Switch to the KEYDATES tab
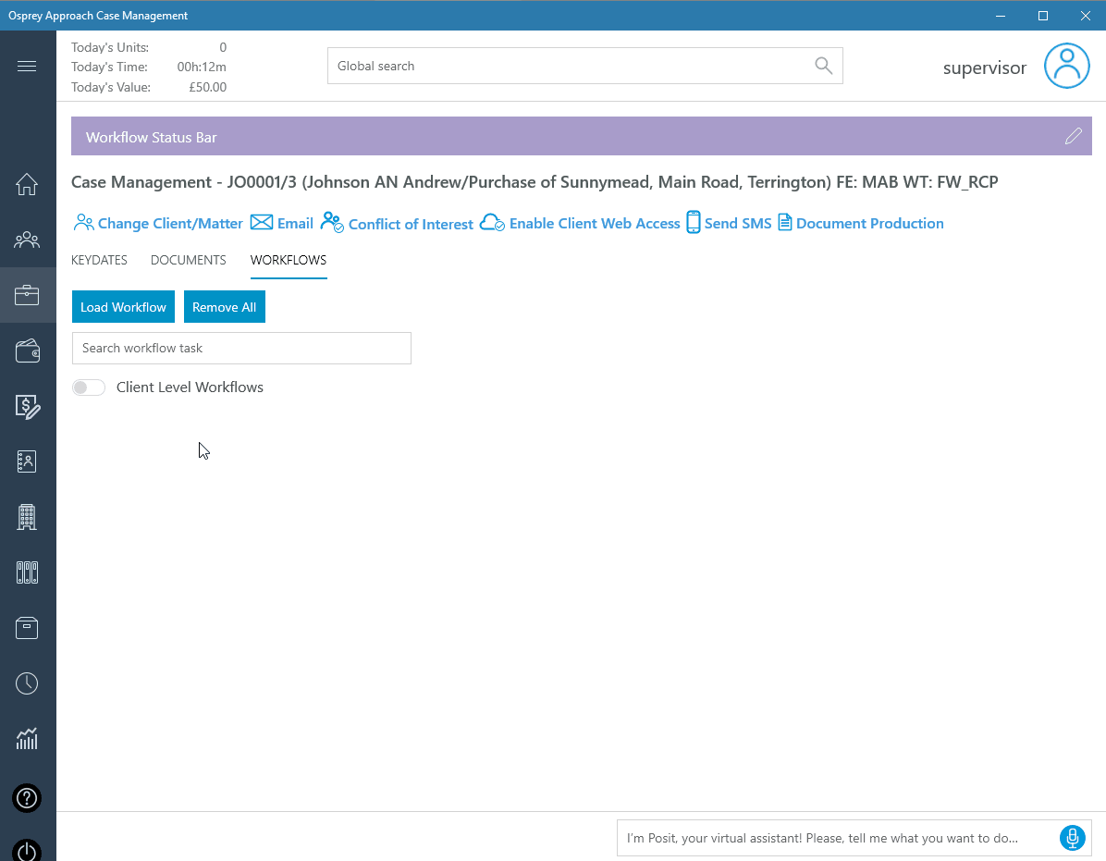This screenshot has width=1106, height=861. point(100,260)
